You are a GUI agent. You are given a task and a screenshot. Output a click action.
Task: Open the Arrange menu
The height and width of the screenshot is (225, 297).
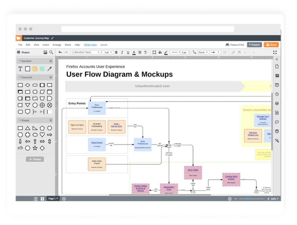point(57,45)
